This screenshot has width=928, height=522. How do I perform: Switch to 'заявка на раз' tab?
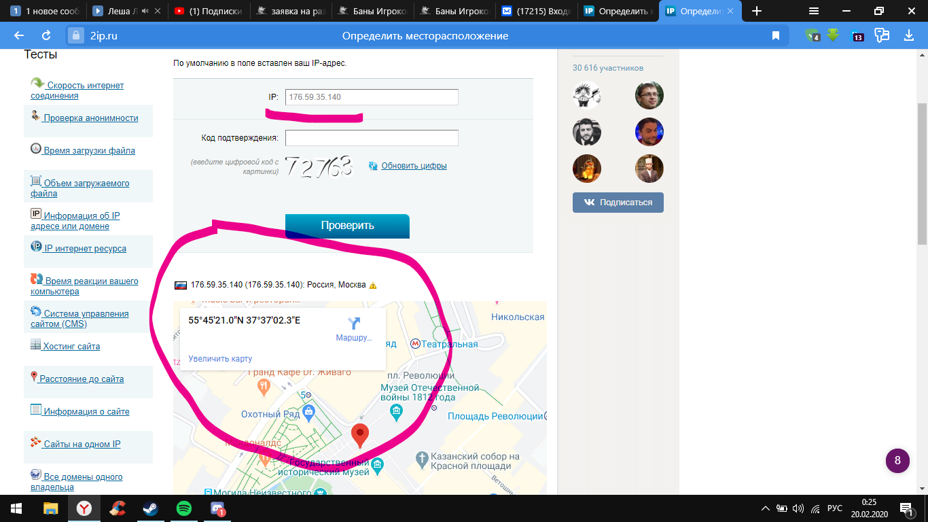(290, 11)
